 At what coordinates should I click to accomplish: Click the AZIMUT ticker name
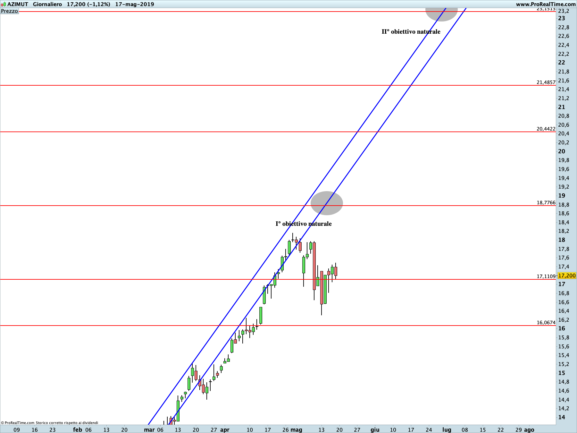pos(18,4)
